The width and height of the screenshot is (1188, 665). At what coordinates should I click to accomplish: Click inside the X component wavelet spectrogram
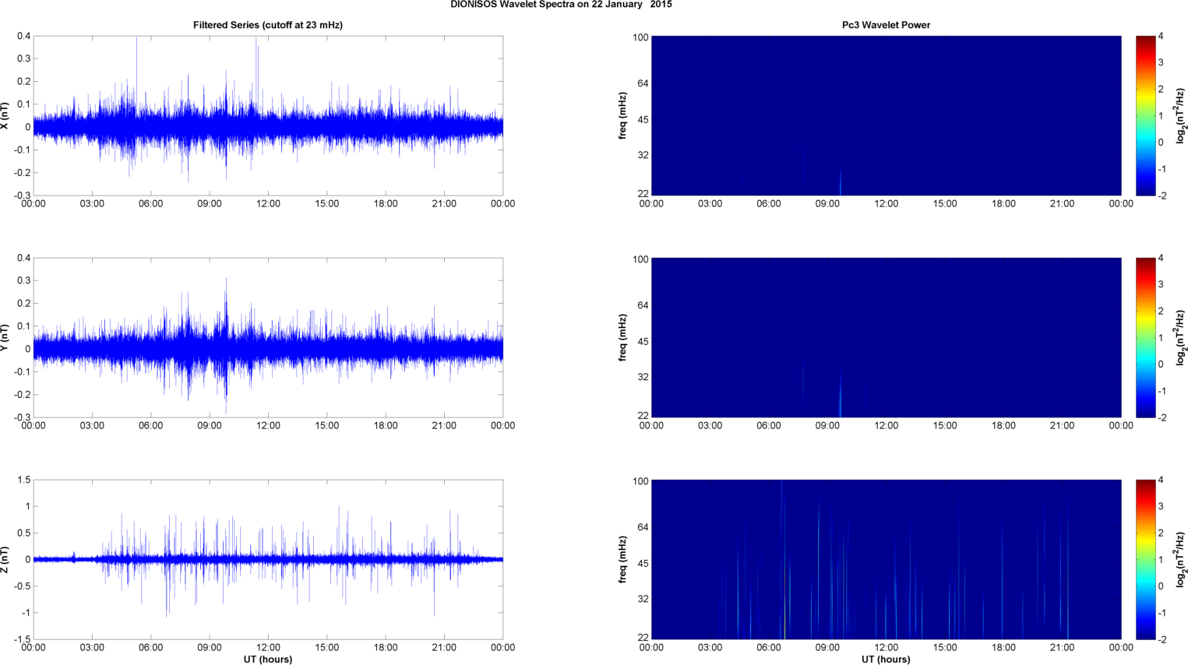click(886, 116)
